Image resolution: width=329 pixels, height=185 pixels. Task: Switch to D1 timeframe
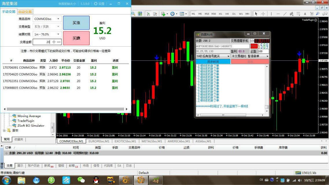click(234, 14)
